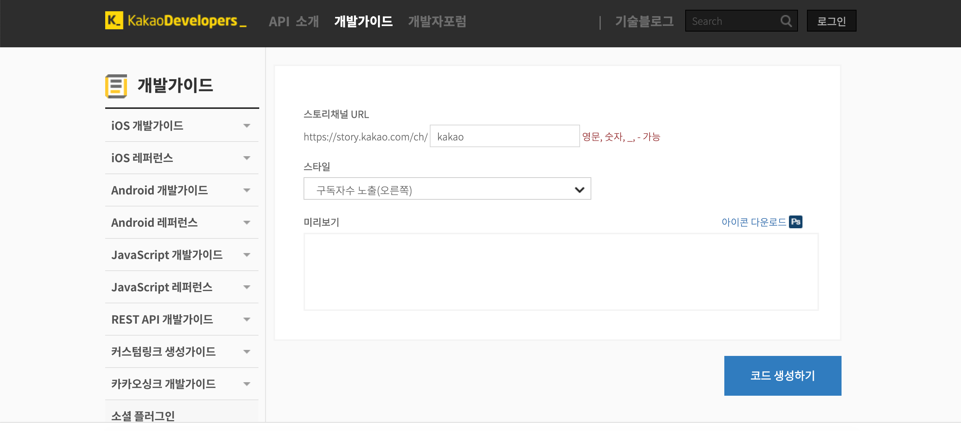The height and width of the screenshot is (431, 961).
Task: Click the search magnifier icon
Action: click(786, 21)
